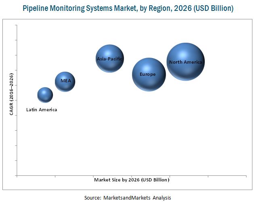This screenshot has width=254, height=202.
Task: Click the chart origin where axes meet
Action: [17, 175]
